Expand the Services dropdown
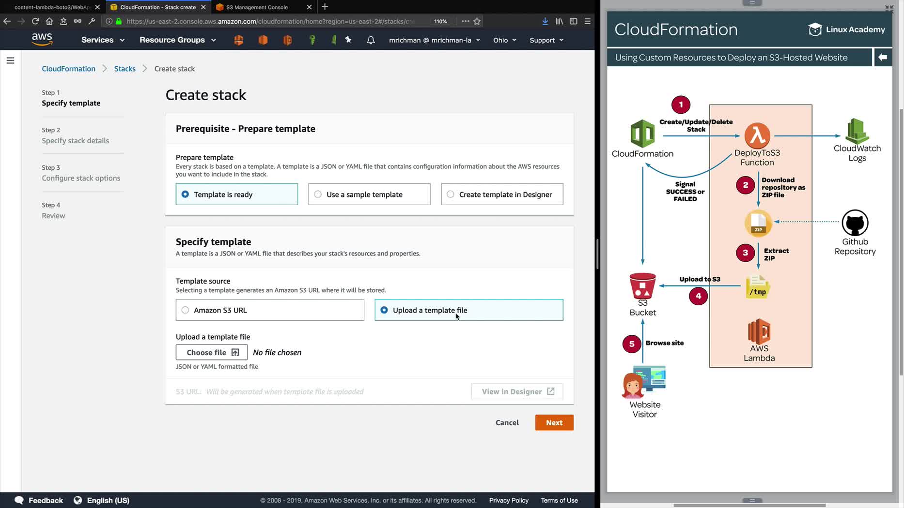This screenshot has height=508, width=904. (x=103, y=40)
